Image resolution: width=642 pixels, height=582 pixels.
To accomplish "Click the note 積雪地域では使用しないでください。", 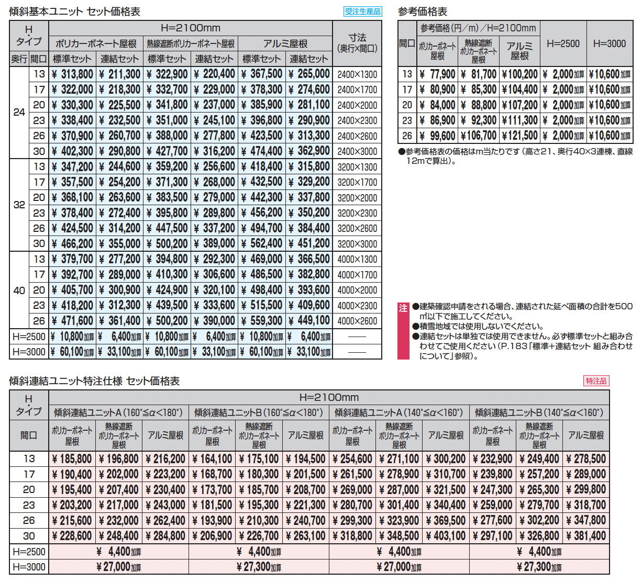I will [479, 326].
